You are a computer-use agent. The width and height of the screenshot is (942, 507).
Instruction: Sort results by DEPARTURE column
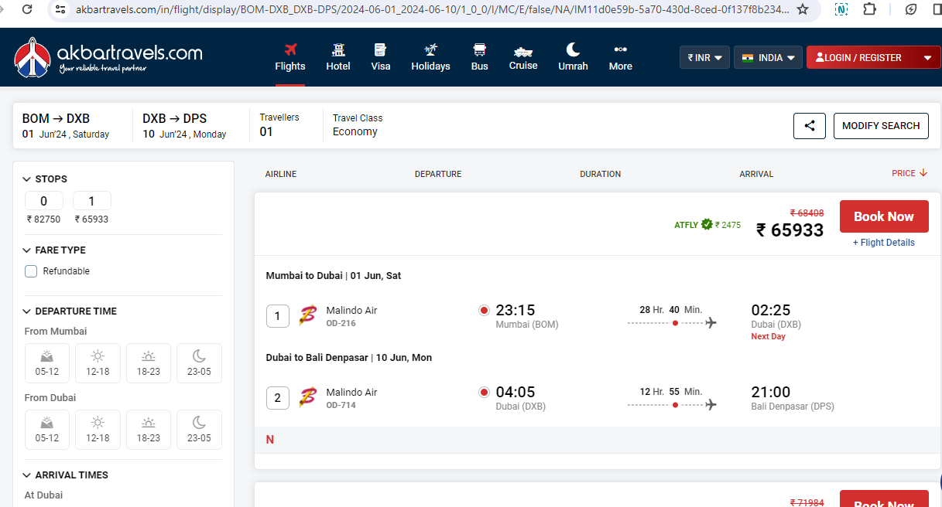438,174
